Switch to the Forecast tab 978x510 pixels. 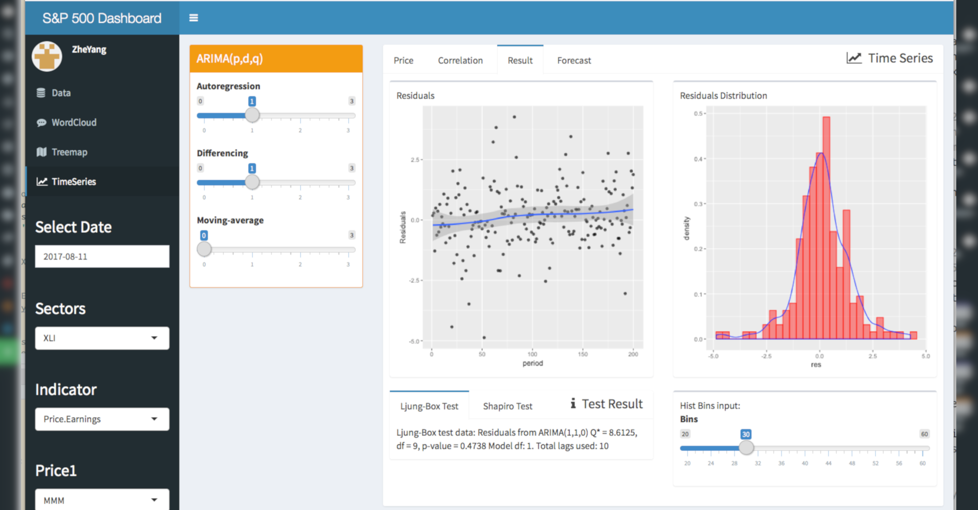574,60
